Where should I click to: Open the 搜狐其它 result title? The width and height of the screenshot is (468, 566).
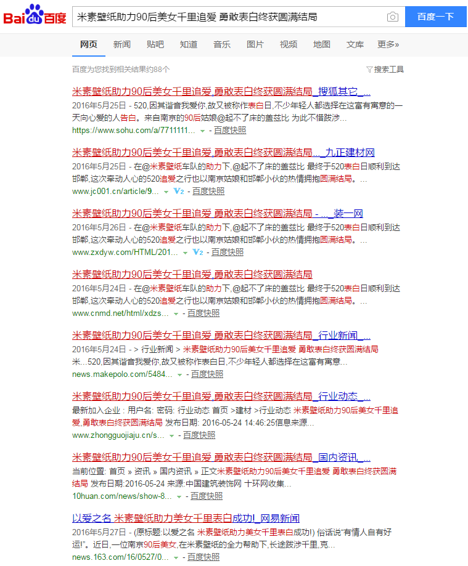(x=221, y=91)
